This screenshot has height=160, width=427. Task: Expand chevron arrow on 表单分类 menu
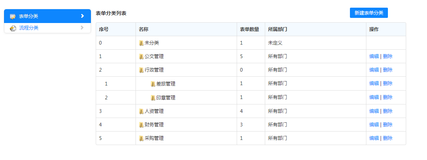click(x=82, y=16)
